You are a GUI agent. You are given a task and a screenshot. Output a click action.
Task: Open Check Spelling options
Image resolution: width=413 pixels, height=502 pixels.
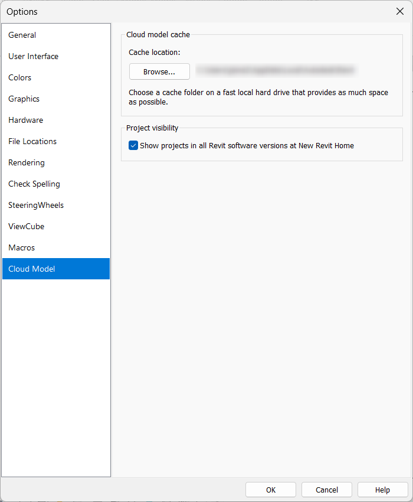tap(56, 184)
